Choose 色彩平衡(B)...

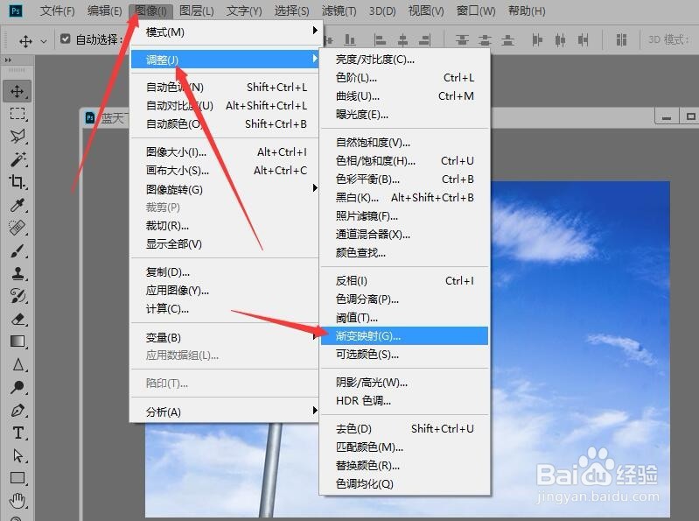tap(404, 180)
